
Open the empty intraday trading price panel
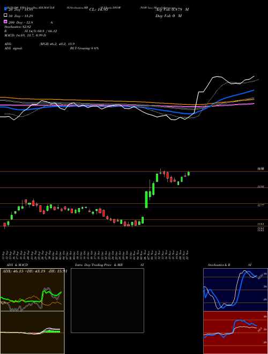107,300
